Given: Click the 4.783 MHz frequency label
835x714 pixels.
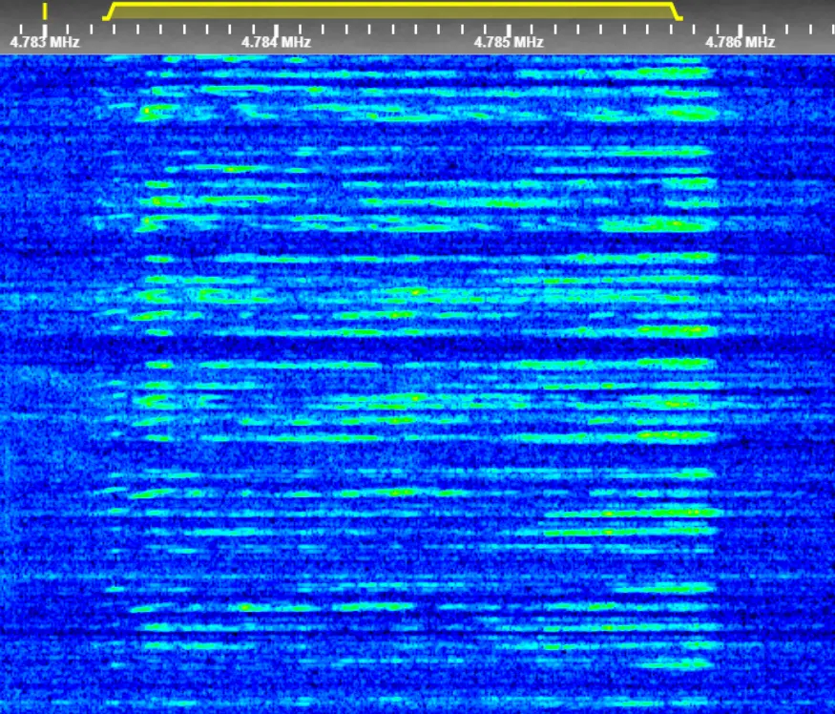Looking at the screenshot, I should 44,42.
